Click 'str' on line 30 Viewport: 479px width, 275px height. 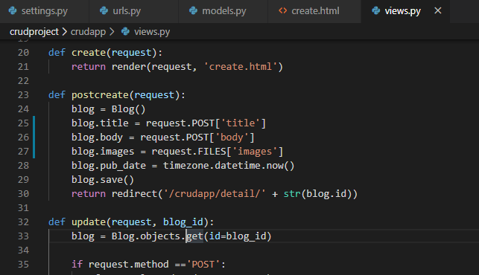pos(292,194)
